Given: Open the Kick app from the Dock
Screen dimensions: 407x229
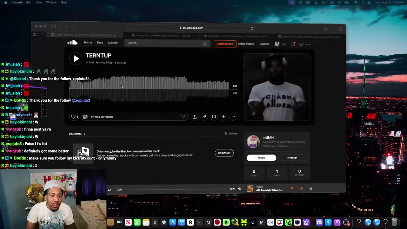Looking at the screenshot, I should [x=226, y=222].
